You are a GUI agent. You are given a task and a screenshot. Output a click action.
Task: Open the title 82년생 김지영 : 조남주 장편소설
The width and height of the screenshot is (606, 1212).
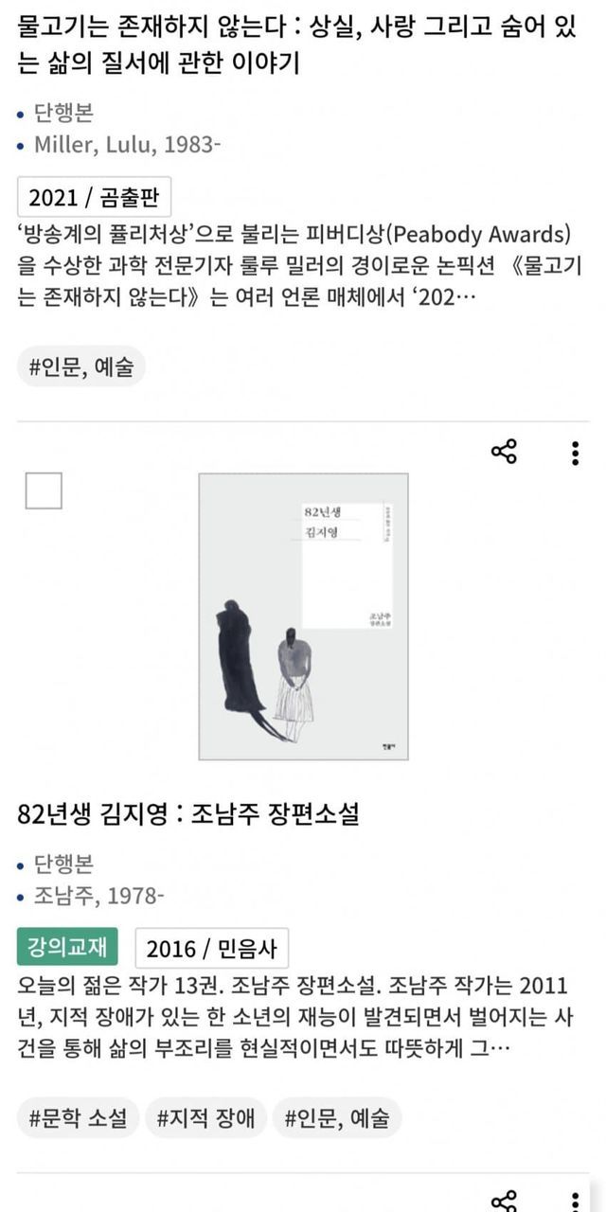coord(188,813)
